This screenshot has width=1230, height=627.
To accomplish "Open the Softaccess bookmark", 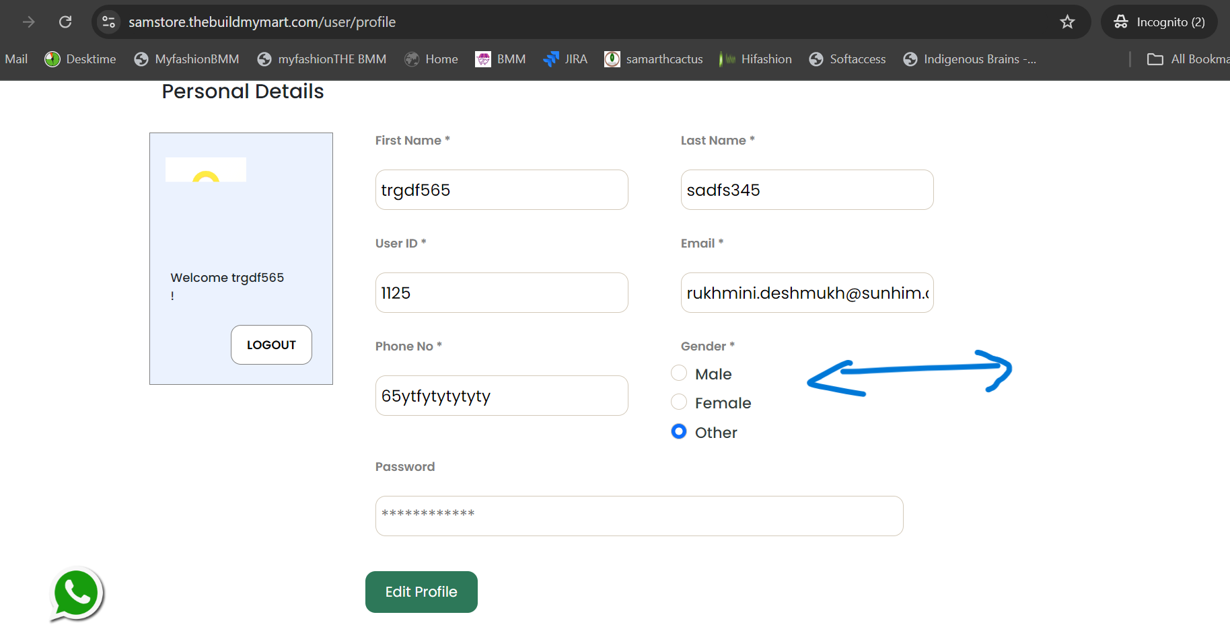I will tap(847, 59).
